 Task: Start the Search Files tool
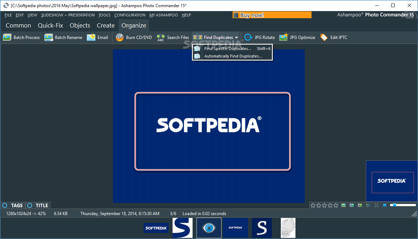(x=173, y=37)
